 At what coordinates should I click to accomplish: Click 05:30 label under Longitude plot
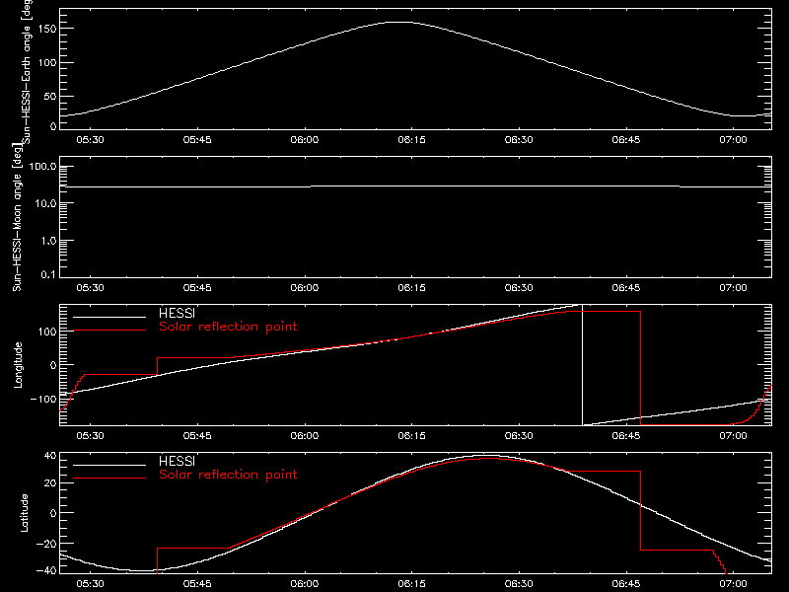(x=90, y=436)
